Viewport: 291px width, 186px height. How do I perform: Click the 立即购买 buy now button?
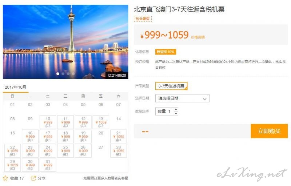coord(269,131)
